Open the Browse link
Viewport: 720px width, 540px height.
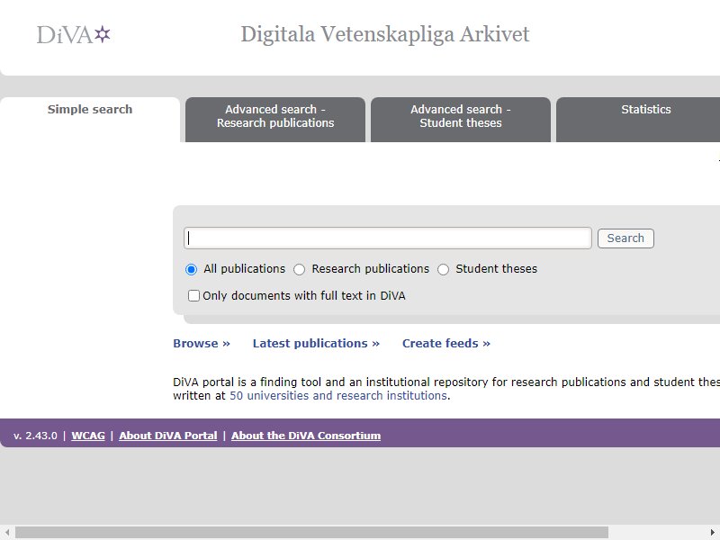click(202, 344)
